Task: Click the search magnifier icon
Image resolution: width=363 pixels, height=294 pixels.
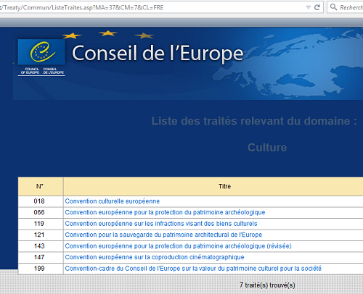Action: click(x=333, y=7)
